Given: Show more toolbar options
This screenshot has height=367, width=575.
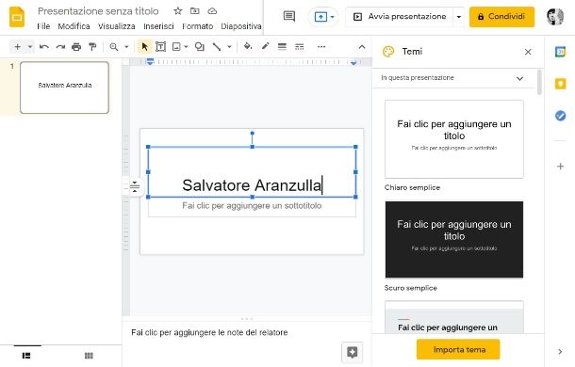Looking at the screenshot, I should [x=321, y=46].
